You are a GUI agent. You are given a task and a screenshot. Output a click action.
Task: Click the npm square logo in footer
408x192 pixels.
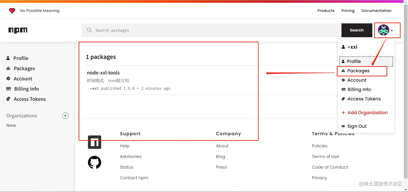(94, 142)
